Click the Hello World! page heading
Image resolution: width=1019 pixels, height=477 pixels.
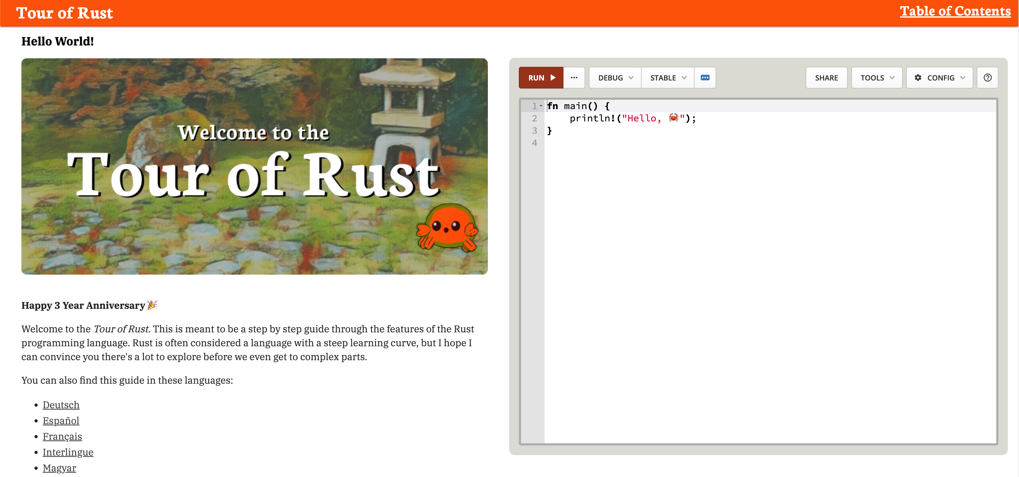click(x=57, y=41)
